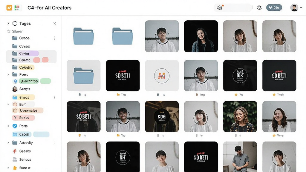
Task: Click the orange Bare a icon
Action: coord(15,168)
